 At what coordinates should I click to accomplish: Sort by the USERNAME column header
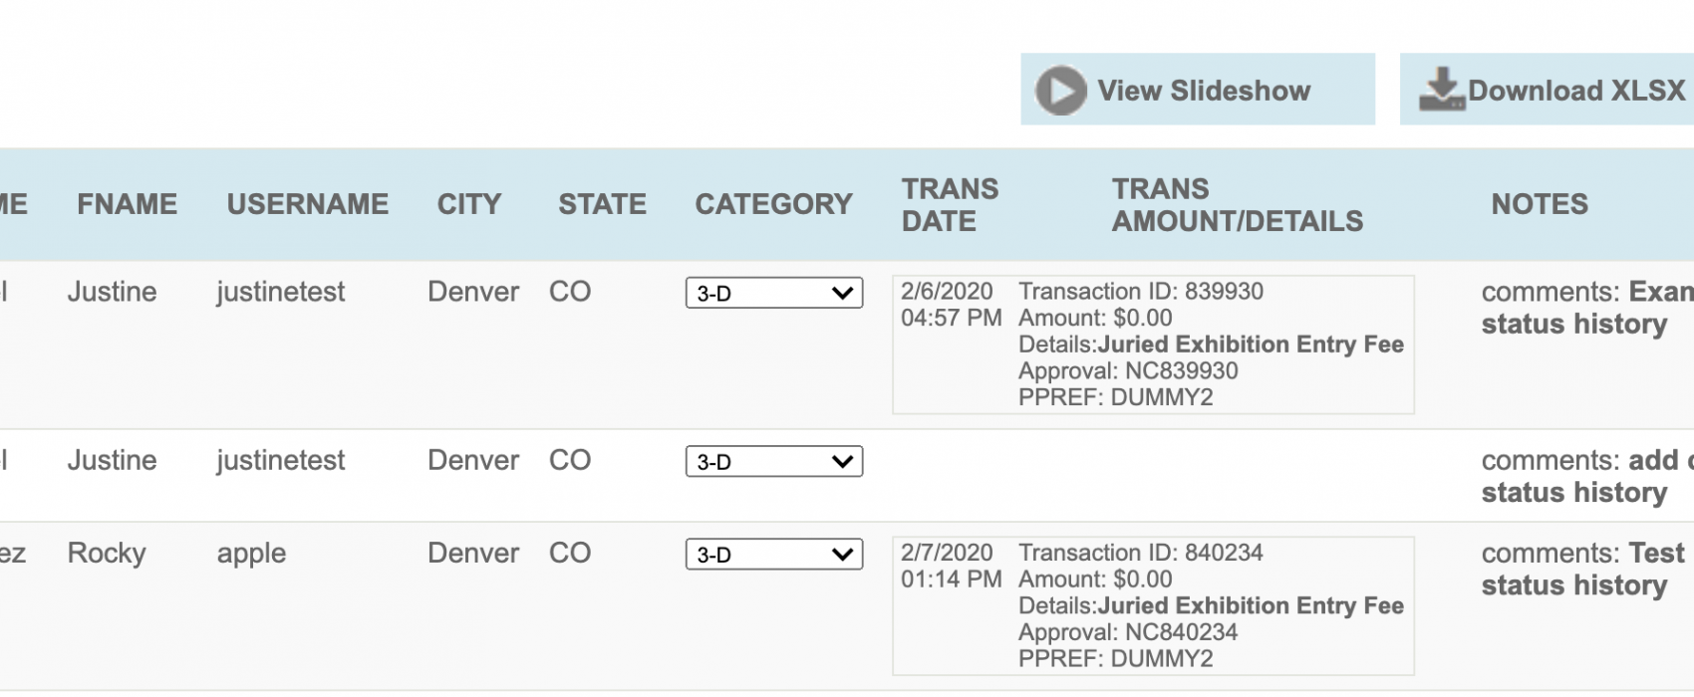coord(308,204)
